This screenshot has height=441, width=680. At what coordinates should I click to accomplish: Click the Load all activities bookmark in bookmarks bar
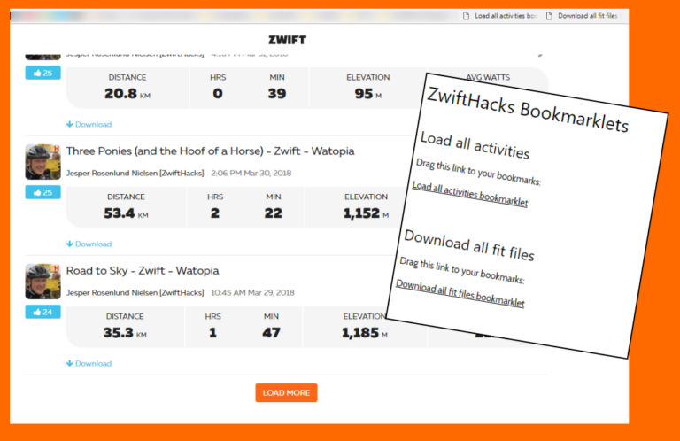500,16
